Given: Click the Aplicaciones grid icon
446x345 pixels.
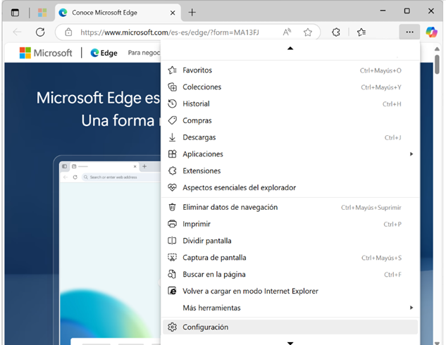Looking at the screenshot, I should click(x=172, y=154).
